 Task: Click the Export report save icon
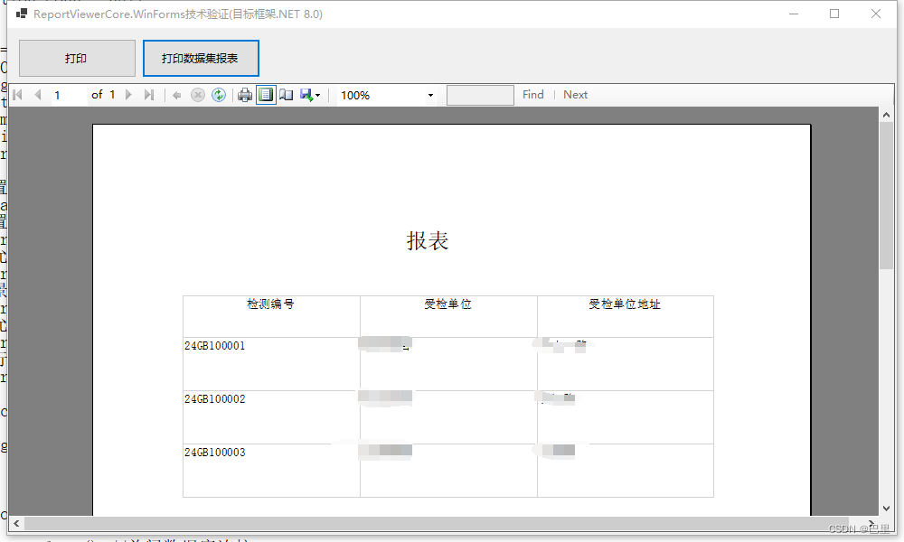click(306, 95)
